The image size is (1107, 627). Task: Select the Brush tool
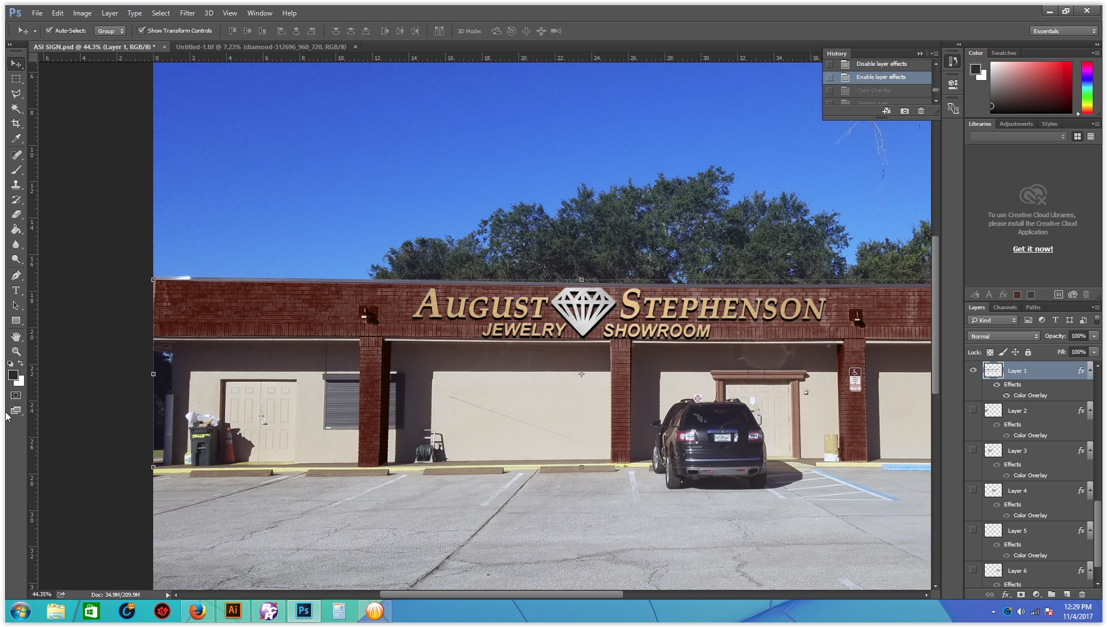point(16,170)
